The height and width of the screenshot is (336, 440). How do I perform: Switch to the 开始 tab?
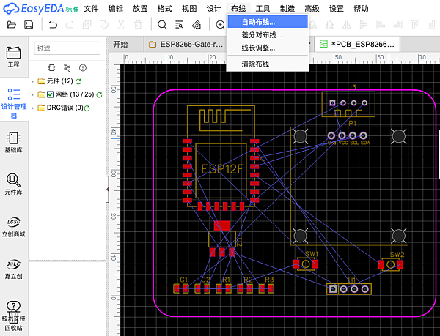pos(120,44)
